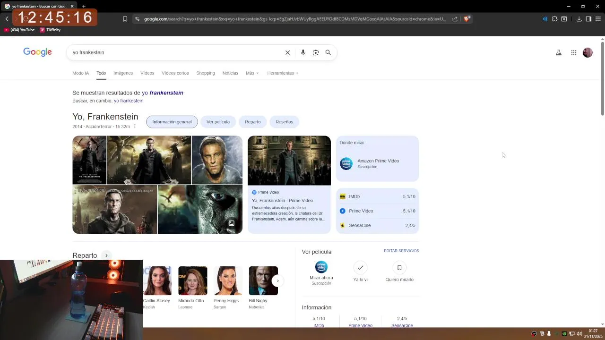Show more cast with the carousel next arrow
Viewport: 605px width, 340px height.
pyautogui.click(x=277, y=280)
